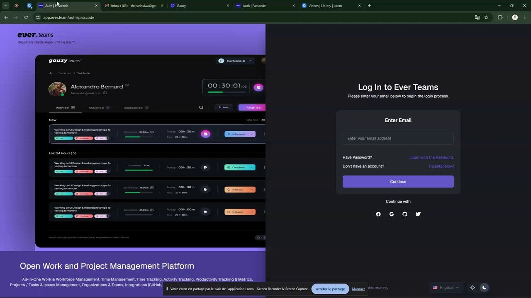Open the Completed status dropdown
This screenshot has width=531, height=298.
240,167
